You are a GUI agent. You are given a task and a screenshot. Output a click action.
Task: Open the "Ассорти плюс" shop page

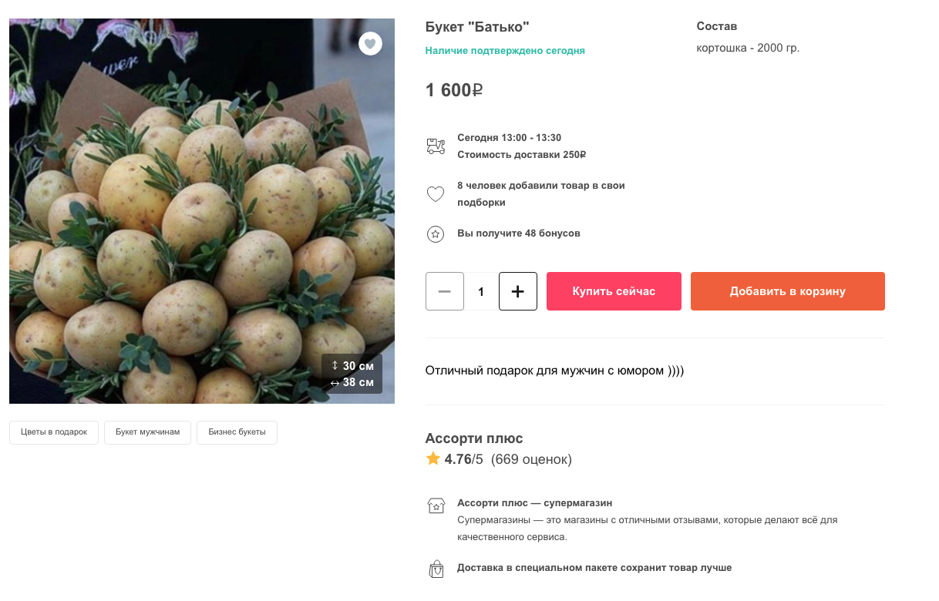[474, 438]
